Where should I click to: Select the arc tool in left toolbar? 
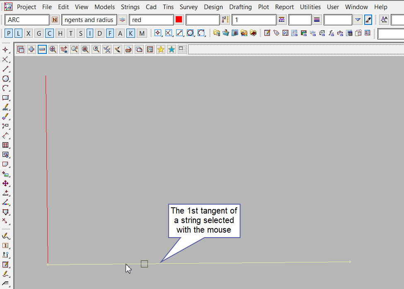pyautogui.click(x=5, y=88)
